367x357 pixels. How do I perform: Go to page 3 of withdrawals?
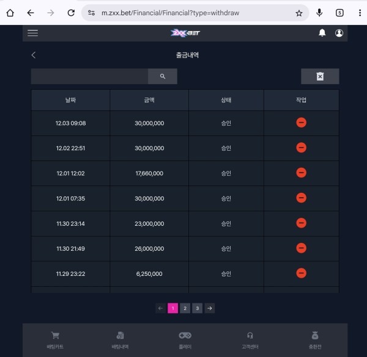tap(197, 308)
